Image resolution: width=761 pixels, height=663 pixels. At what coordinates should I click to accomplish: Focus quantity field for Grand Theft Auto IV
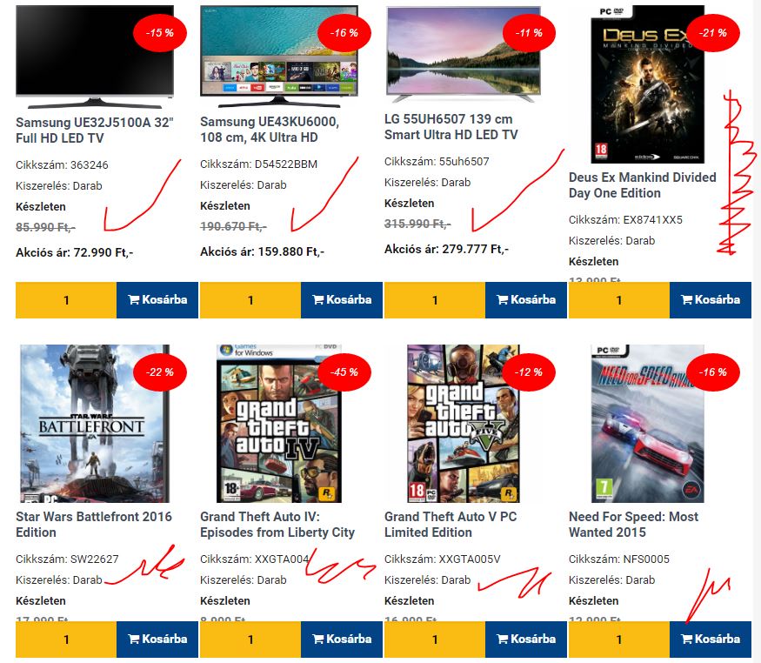(x=250, y=640)
